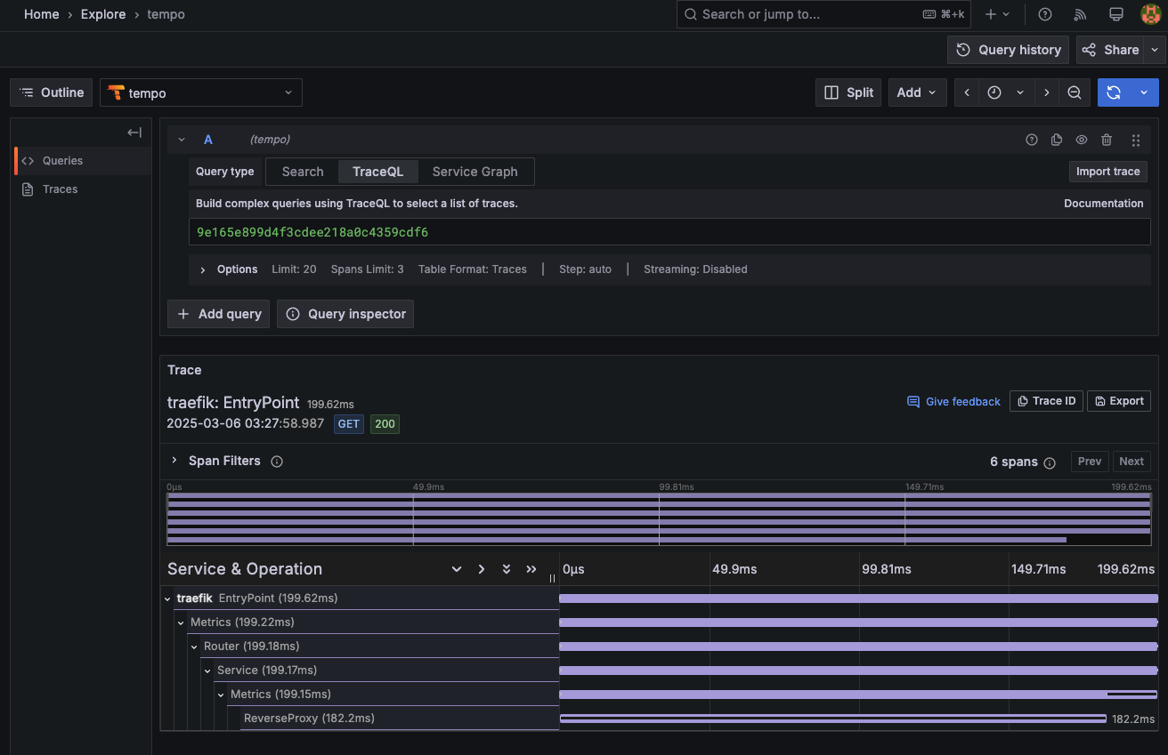Collapse the Metrics (199.22ms) span
This screenshot has height=755, width=1168.
coord(181,622)
